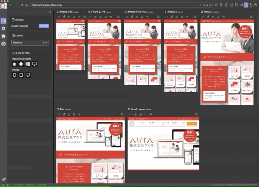This screenshot has width=259, height=187.
Task: Toggle the Android operating system filter
Action: 21,64
